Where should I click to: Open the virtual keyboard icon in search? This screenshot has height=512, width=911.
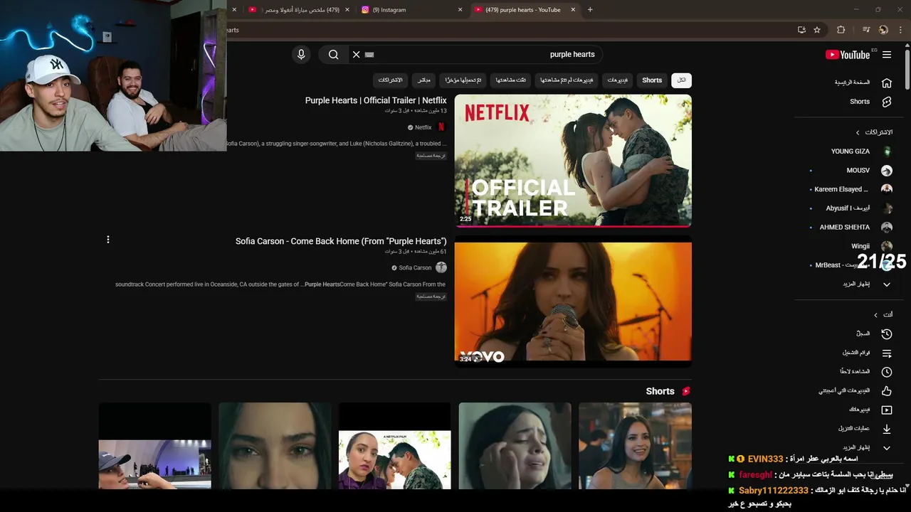click(369, 55)
